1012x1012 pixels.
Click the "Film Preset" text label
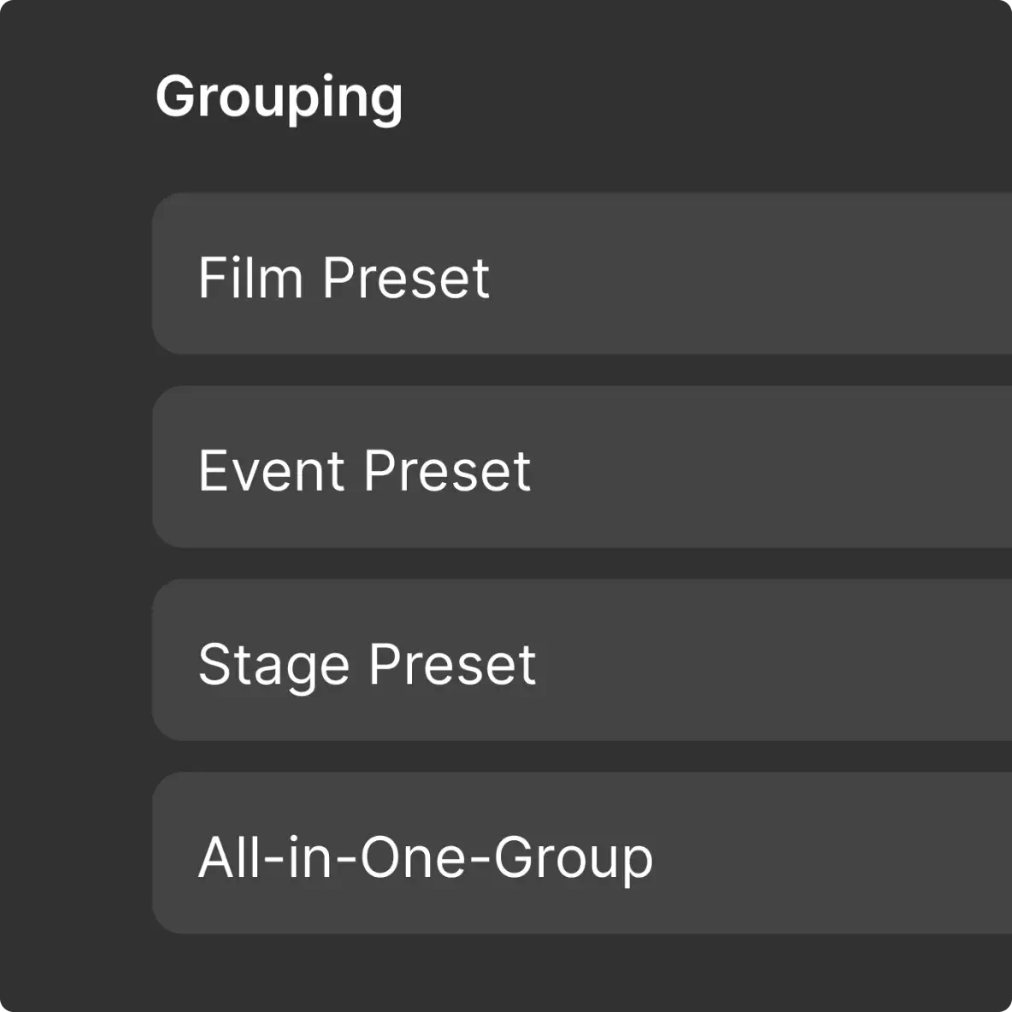point(344,278)
